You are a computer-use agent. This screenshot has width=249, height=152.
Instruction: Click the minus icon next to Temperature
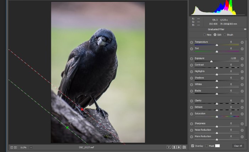point(191,42)
